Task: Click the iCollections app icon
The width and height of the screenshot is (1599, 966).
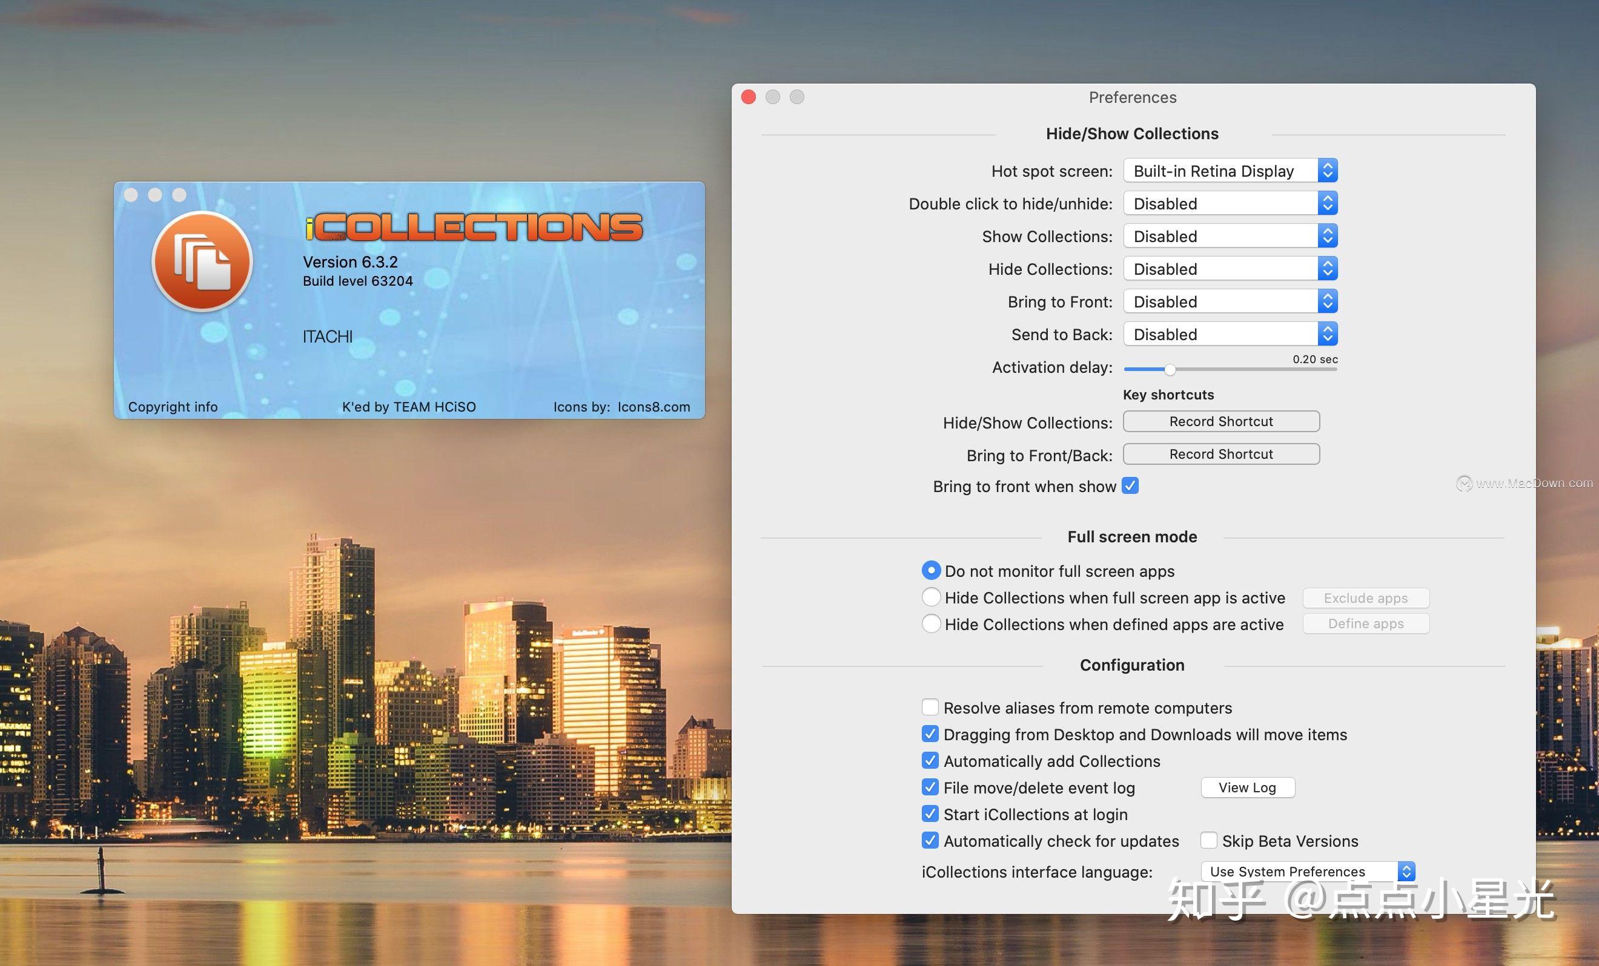Action: [202, 262]
